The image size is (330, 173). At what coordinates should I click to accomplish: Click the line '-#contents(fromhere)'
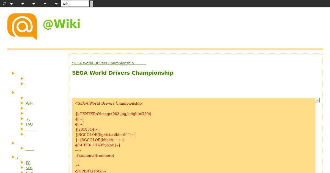pyautogui.click(x=94, y=156)
